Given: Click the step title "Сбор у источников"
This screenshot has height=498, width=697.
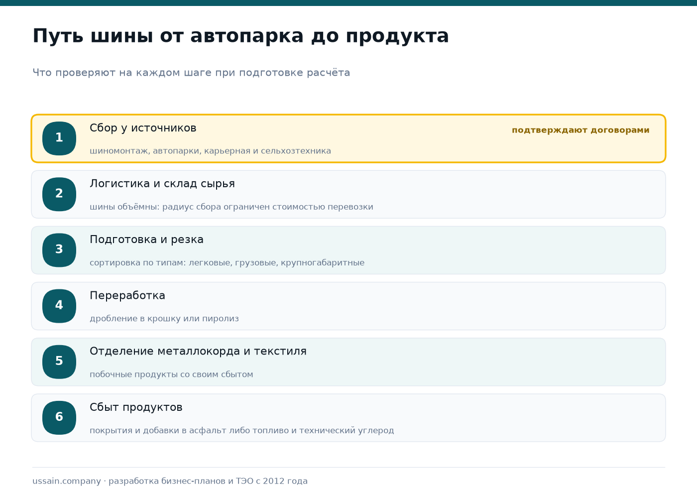Looking at the screenshot, I should point(143,128).
